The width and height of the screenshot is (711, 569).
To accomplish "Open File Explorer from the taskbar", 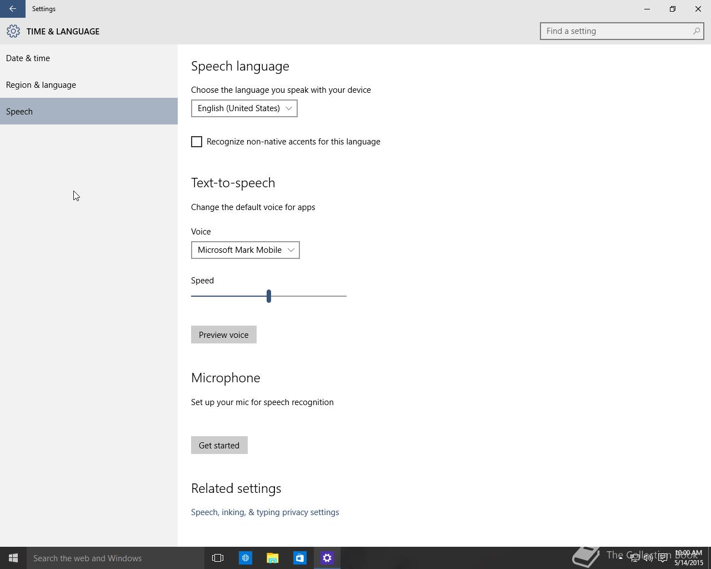I will (x=272, y=558).
